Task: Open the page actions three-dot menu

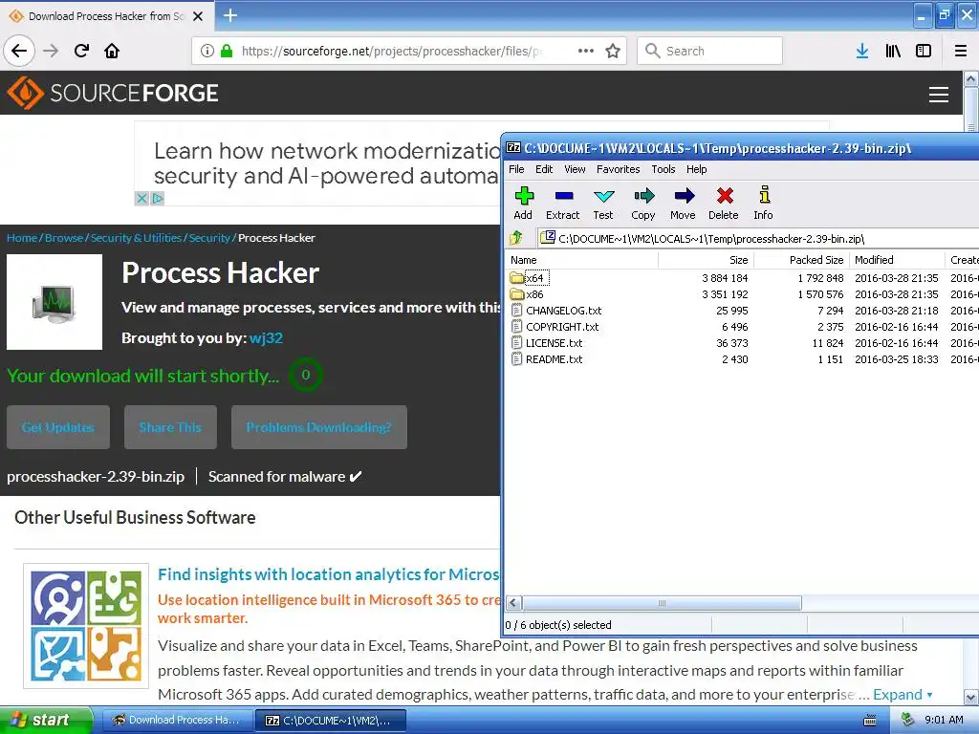Action: click(586, 51)
